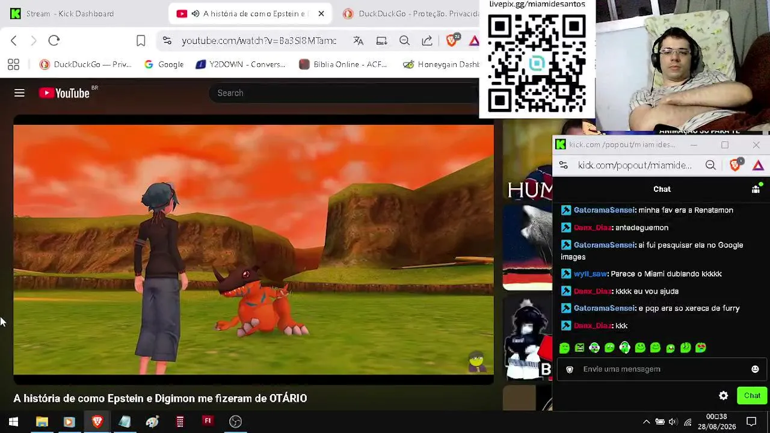Click the video title about Epstein e Digimon
This screenshot has width=770, height=433.
[160, 398]
